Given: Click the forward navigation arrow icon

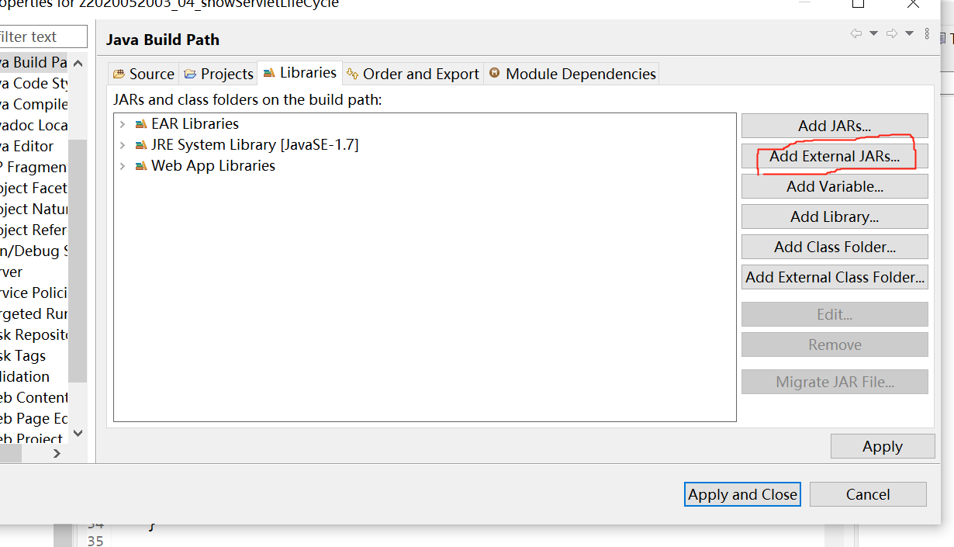Looking at the screenshot, I should (x=892, y=33).
